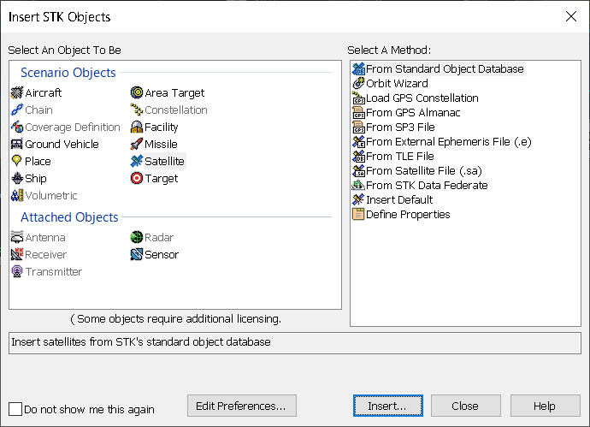Click the Insert Default satellite icon

coord(358,199)
